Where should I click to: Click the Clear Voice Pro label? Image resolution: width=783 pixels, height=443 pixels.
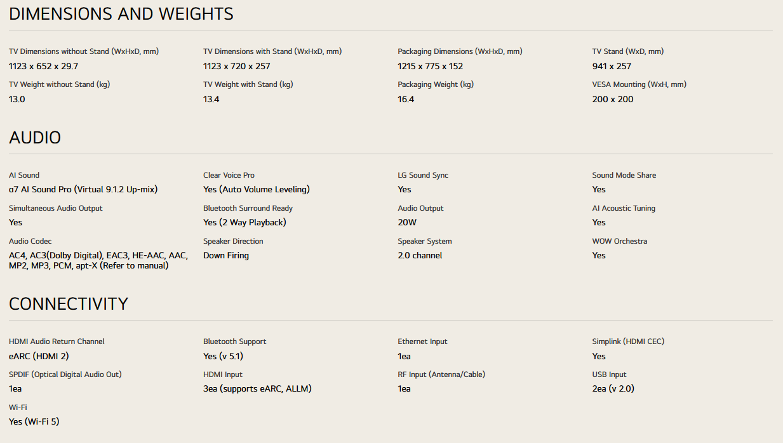point(229,175)
